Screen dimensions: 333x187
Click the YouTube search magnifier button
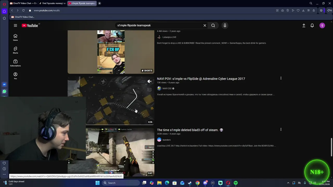pyautogui.click(x=213, y=25)
